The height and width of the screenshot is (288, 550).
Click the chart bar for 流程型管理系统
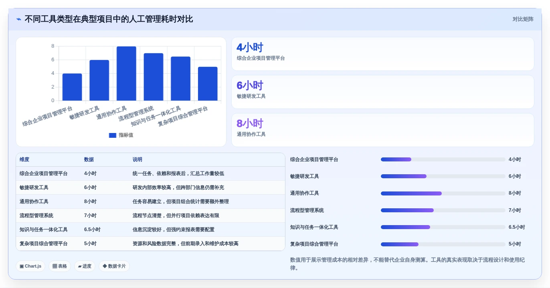click(154, 77)
